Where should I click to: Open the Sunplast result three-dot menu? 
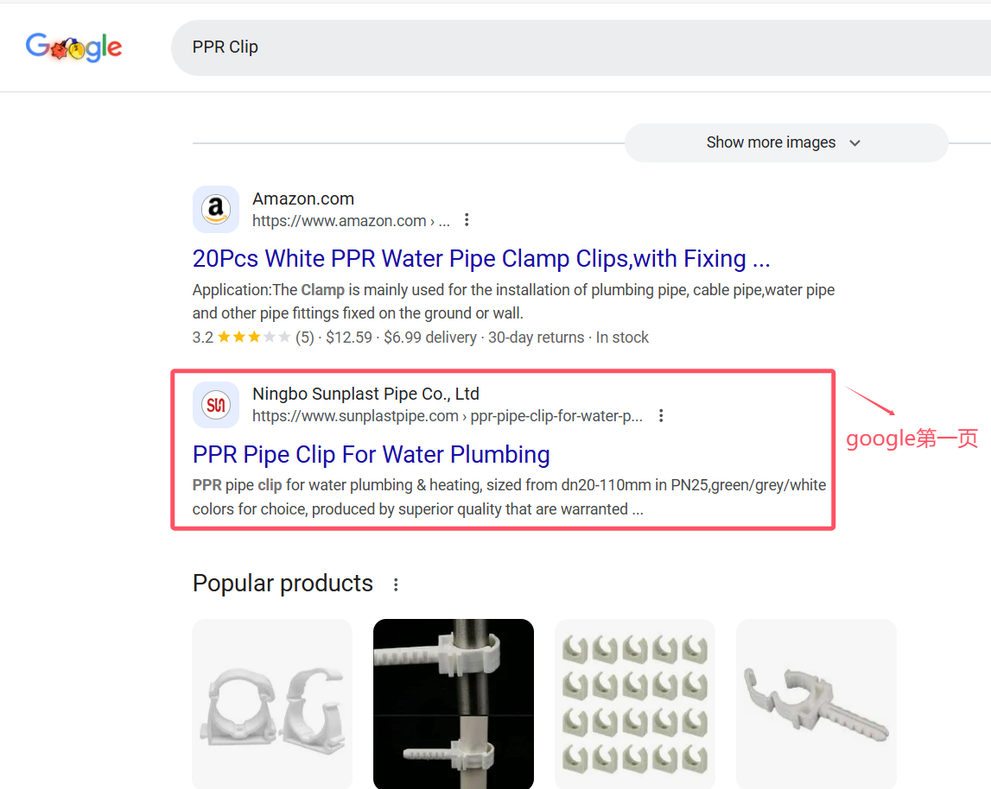[661, 416]
